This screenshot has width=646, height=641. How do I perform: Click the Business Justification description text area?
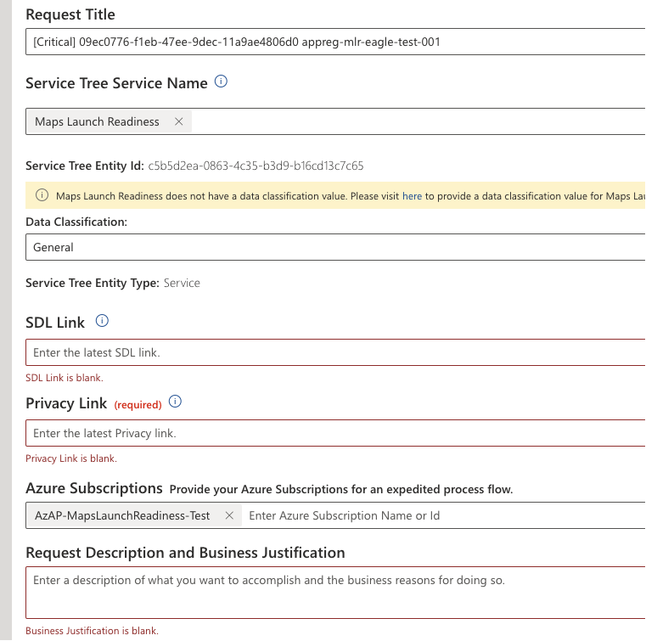[335, 593]
